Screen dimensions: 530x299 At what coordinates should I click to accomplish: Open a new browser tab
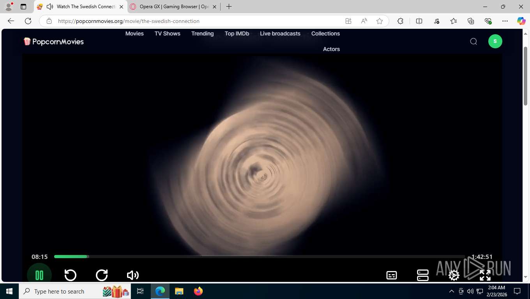pos(229,7)
